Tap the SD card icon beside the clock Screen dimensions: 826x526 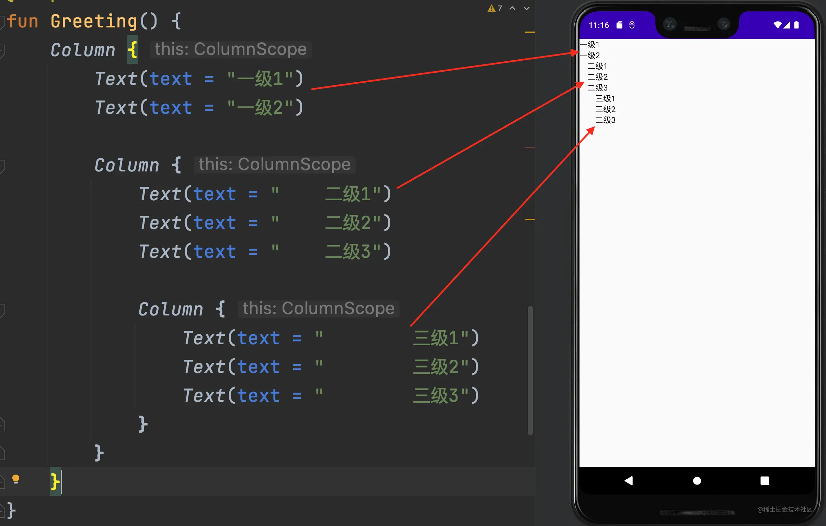tap(619, 25)
